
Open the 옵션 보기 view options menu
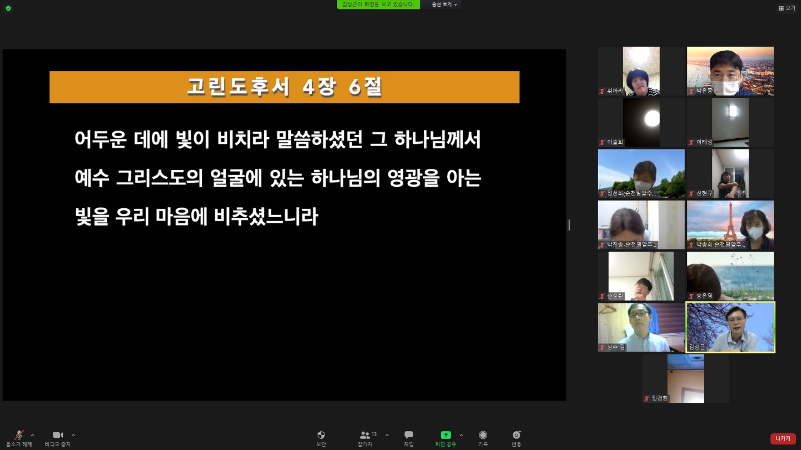[x=444, y=4]
